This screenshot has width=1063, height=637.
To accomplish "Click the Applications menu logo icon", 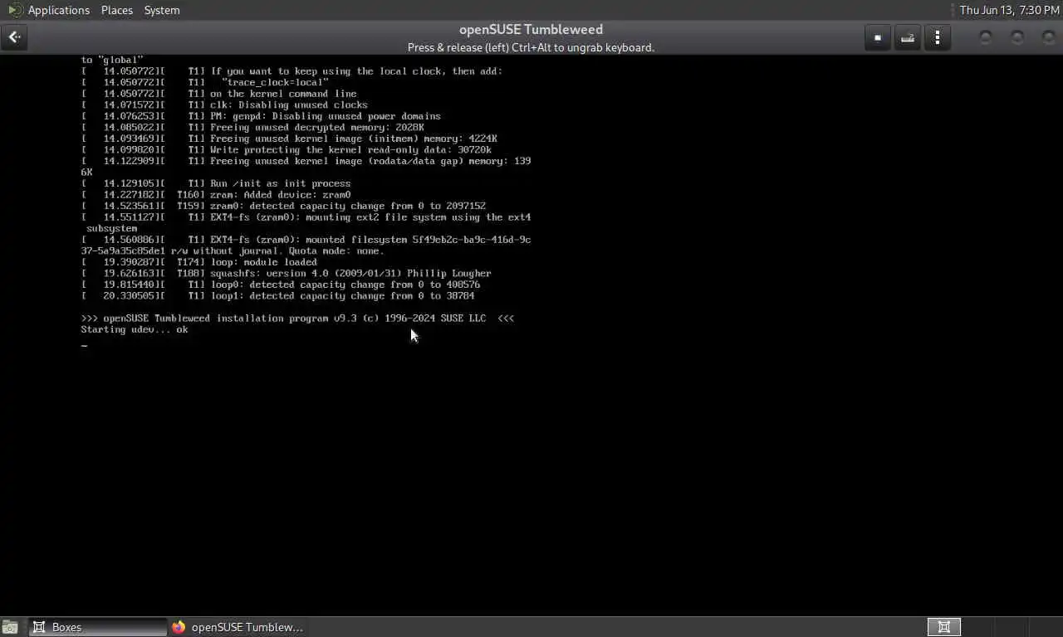I will click(15, 10).
